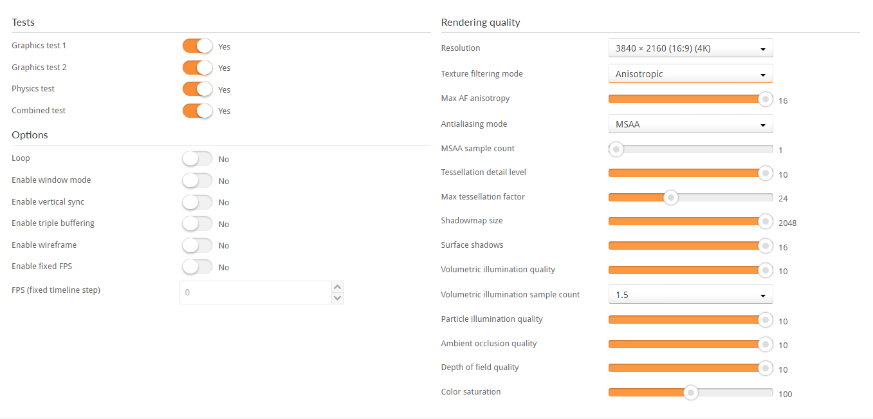Turn on fixed FPS
This screenshot has width=873, height=419.
197,266
